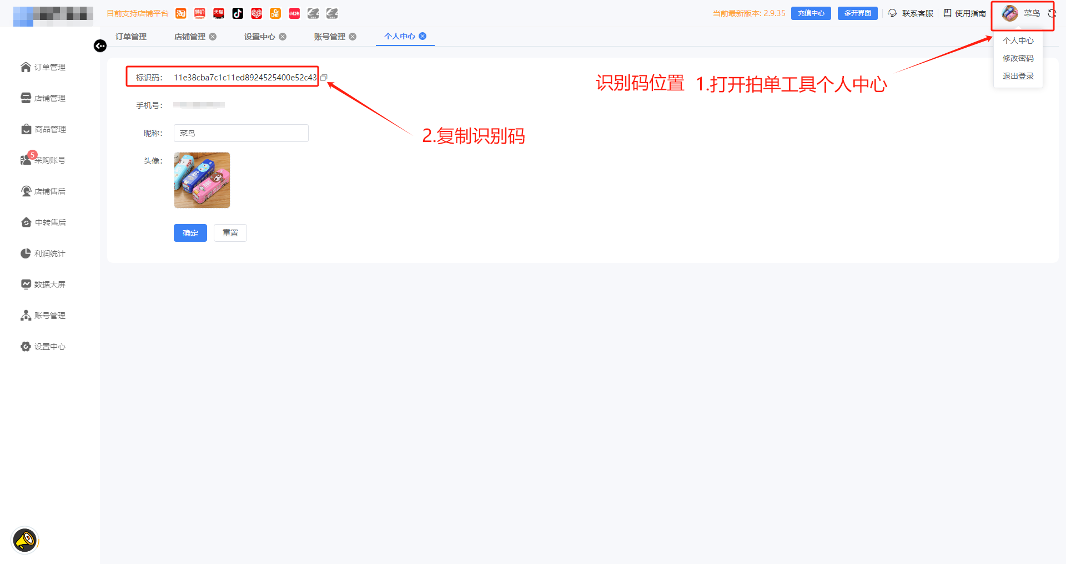The width and height of the screenshot is (1066, 564).
Task: Open the 使用指南 user guide
Action: click(x=965, y=13)
